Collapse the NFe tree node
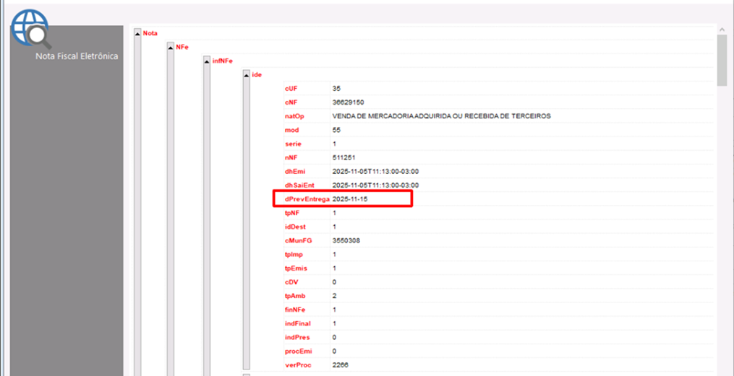The image size is (734, 376). [x=171, y=47]
